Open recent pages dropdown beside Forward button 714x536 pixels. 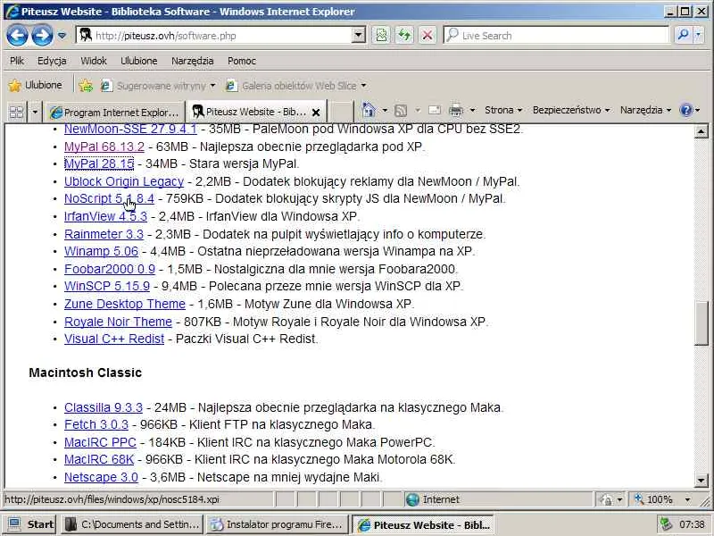point(62,35)
